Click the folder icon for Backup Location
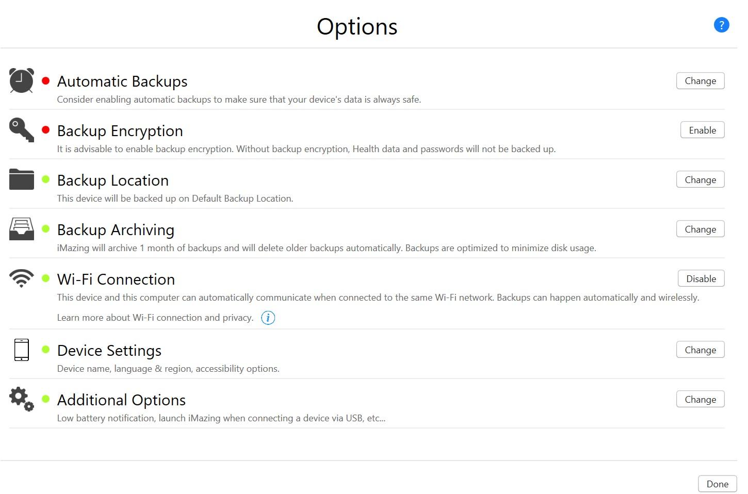This screenshot has width=748, height=494. click(x=22, y=179)
